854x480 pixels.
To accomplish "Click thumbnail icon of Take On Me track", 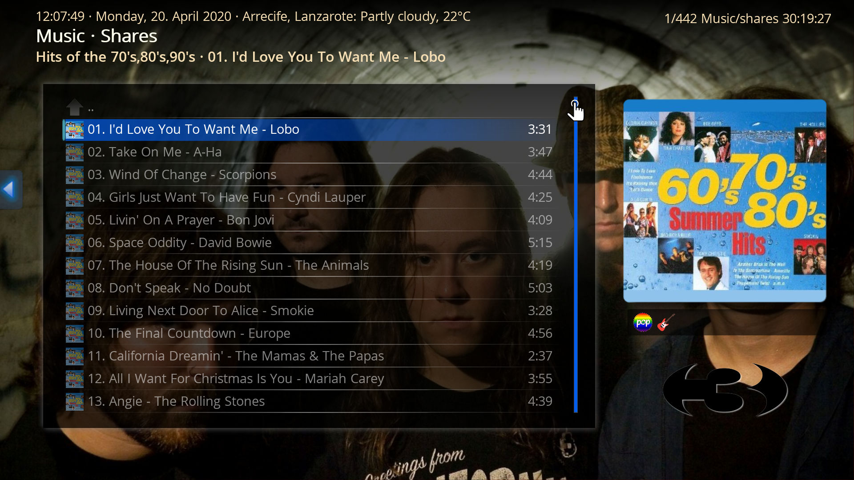I will [x=74, y=152].
